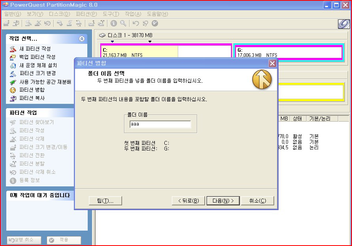This screenshot has width=352, height=246.
Task: Click the 적용 button at the bottom
Action: click(x=64, y=240)
